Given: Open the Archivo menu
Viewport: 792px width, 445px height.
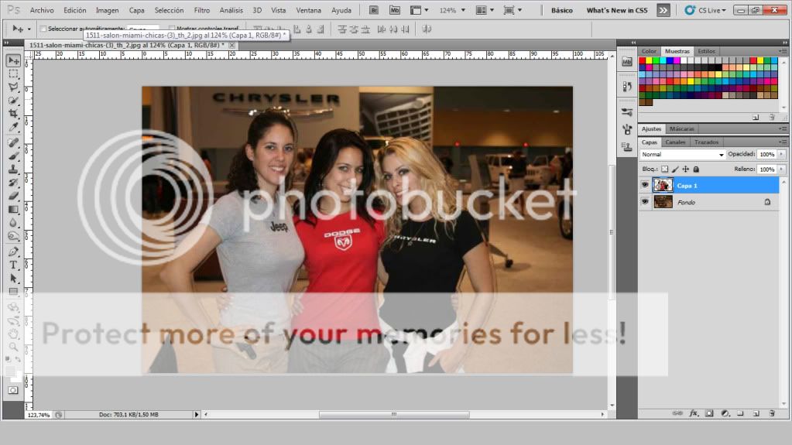Looking at the screenshot, I should [41, 10].
